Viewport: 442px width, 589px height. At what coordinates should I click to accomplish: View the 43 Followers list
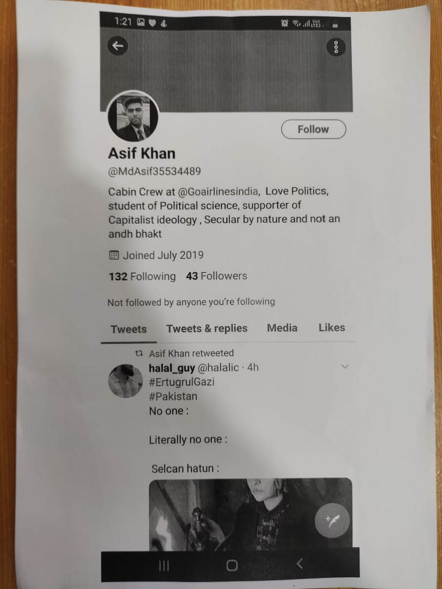pyautogui.click(x=216, y=276)
